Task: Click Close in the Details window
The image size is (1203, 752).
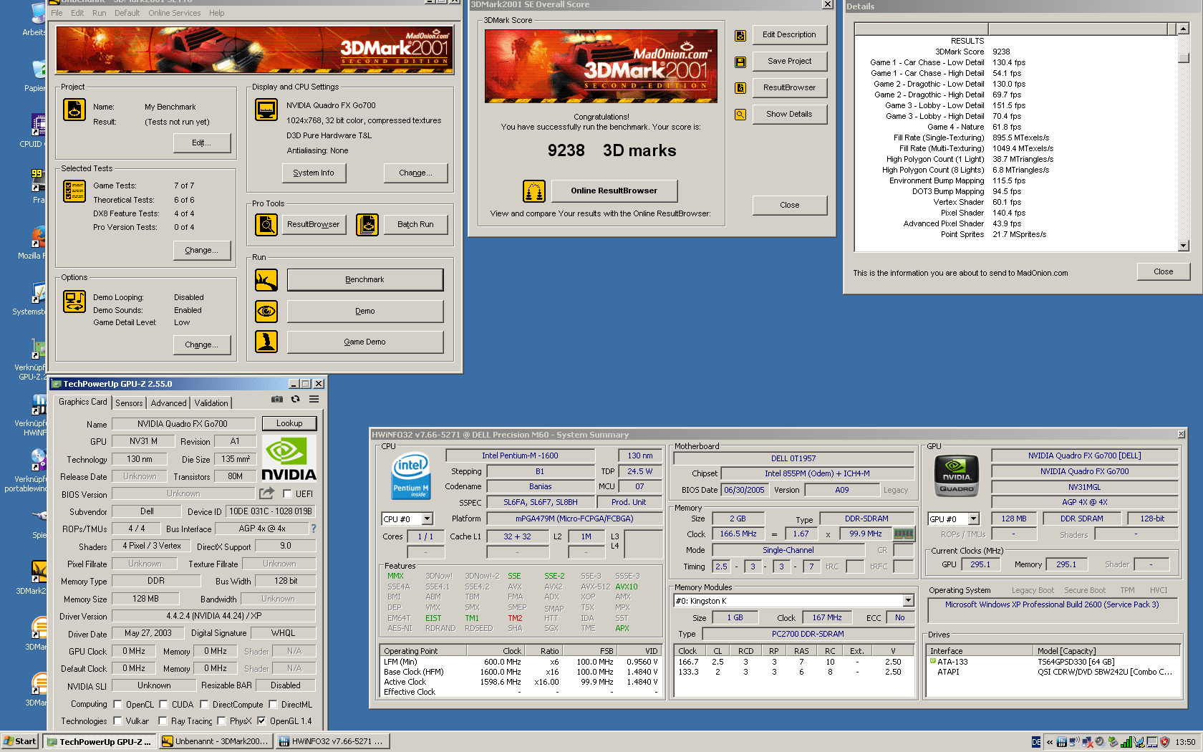Action: tap(1164, 272)
